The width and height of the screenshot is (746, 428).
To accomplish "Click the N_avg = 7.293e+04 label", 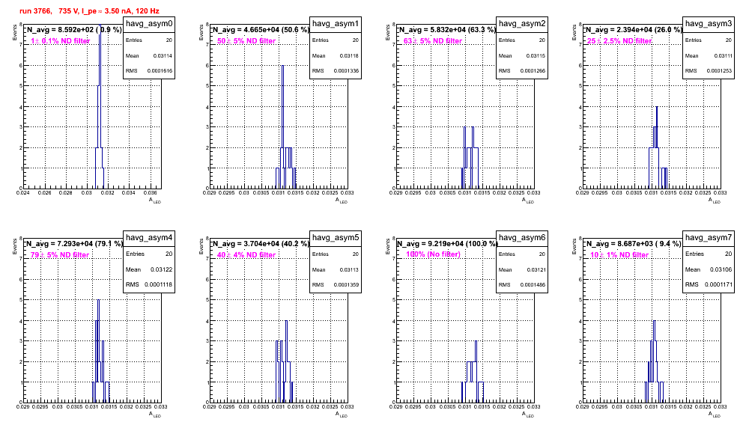I will click(x=73, y=244).
